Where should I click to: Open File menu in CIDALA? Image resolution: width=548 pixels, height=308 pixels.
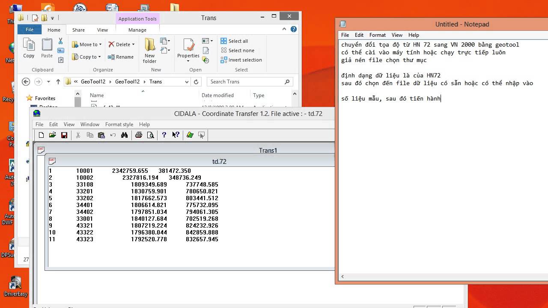click(39, 124)
